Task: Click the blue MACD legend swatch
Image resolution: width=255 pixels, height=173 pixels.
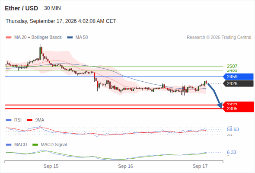Action: 9,144
